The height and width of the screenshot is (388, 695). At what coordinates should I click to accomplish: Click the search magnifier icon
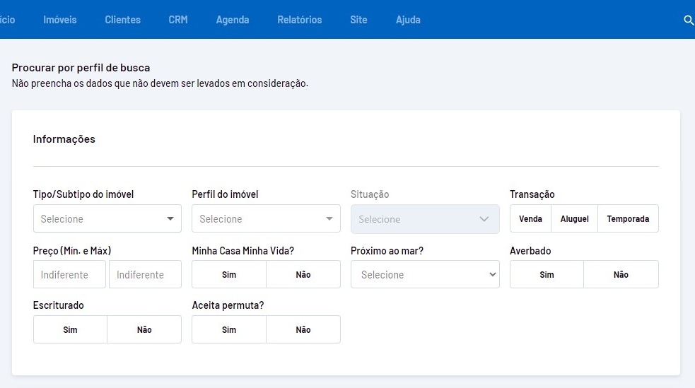pos(689,20)
